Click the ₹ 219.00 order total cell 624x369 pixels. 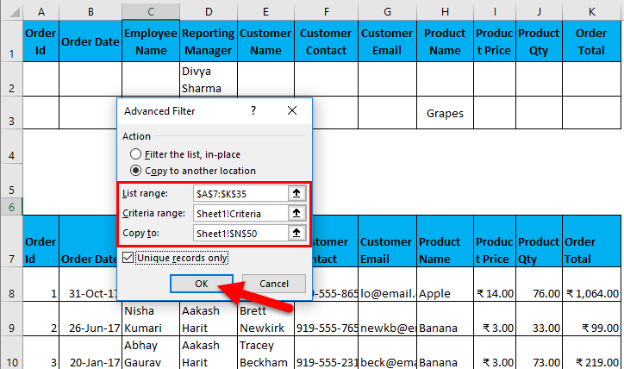[x=592, y=353]
